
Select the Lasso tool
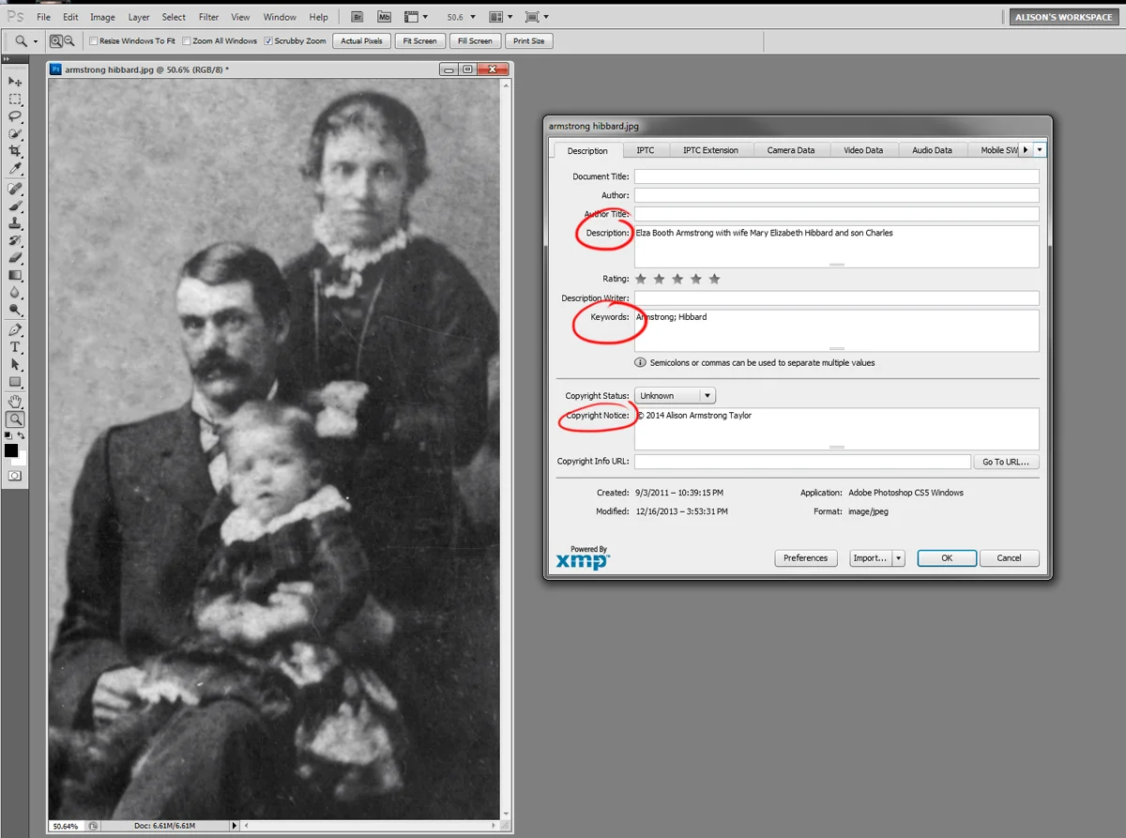[14, 116]
